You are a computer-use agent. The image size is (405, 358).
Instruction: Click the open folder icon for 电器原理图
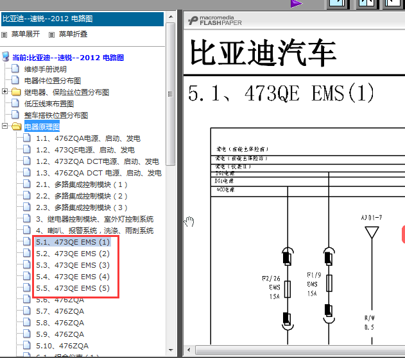[x=17, y=126]
